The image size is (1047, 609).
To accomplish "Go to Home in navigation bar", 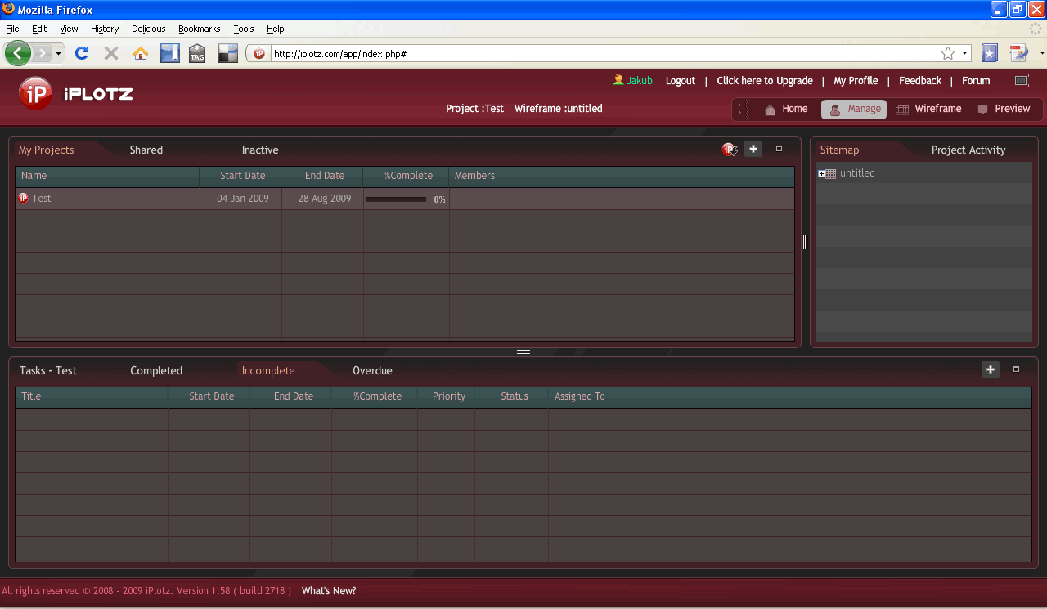I will coord(785,109).
